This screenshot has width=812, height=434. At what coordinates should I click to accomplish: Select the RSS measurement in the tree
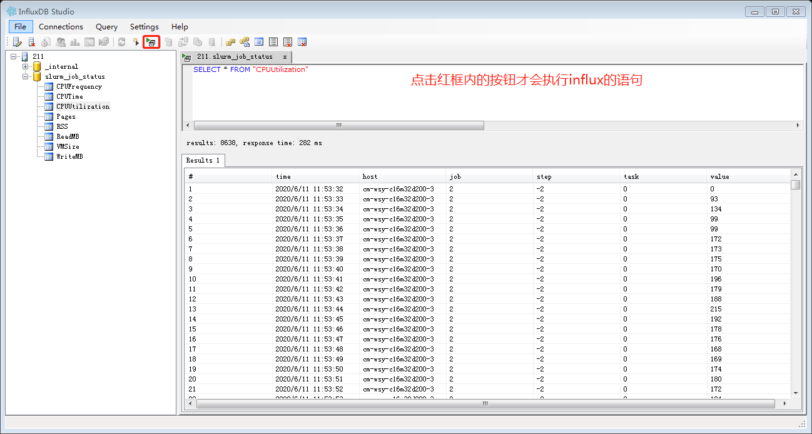[x=63, y=126]
